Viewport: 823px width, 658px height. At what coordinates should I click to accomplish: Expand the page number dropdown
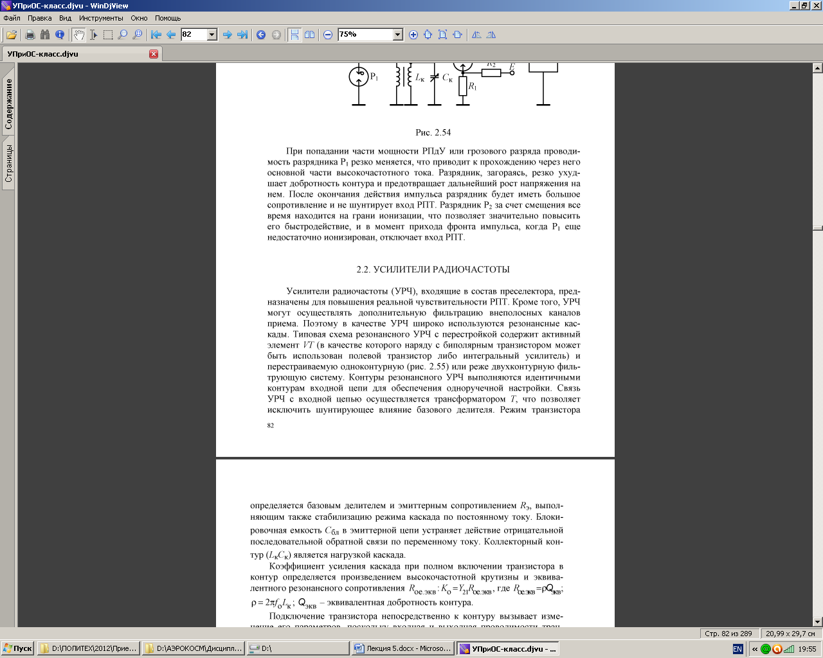pyautogui.click(x=212, y=35)
